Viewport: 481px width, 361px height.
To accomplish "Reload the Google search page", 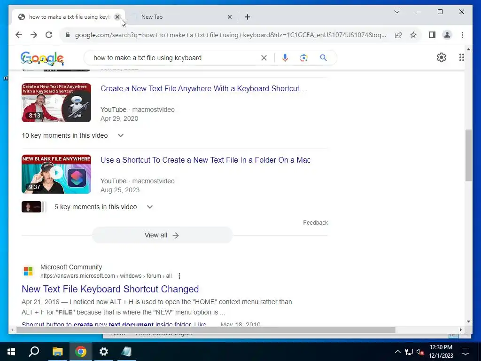I will [49, 35].
